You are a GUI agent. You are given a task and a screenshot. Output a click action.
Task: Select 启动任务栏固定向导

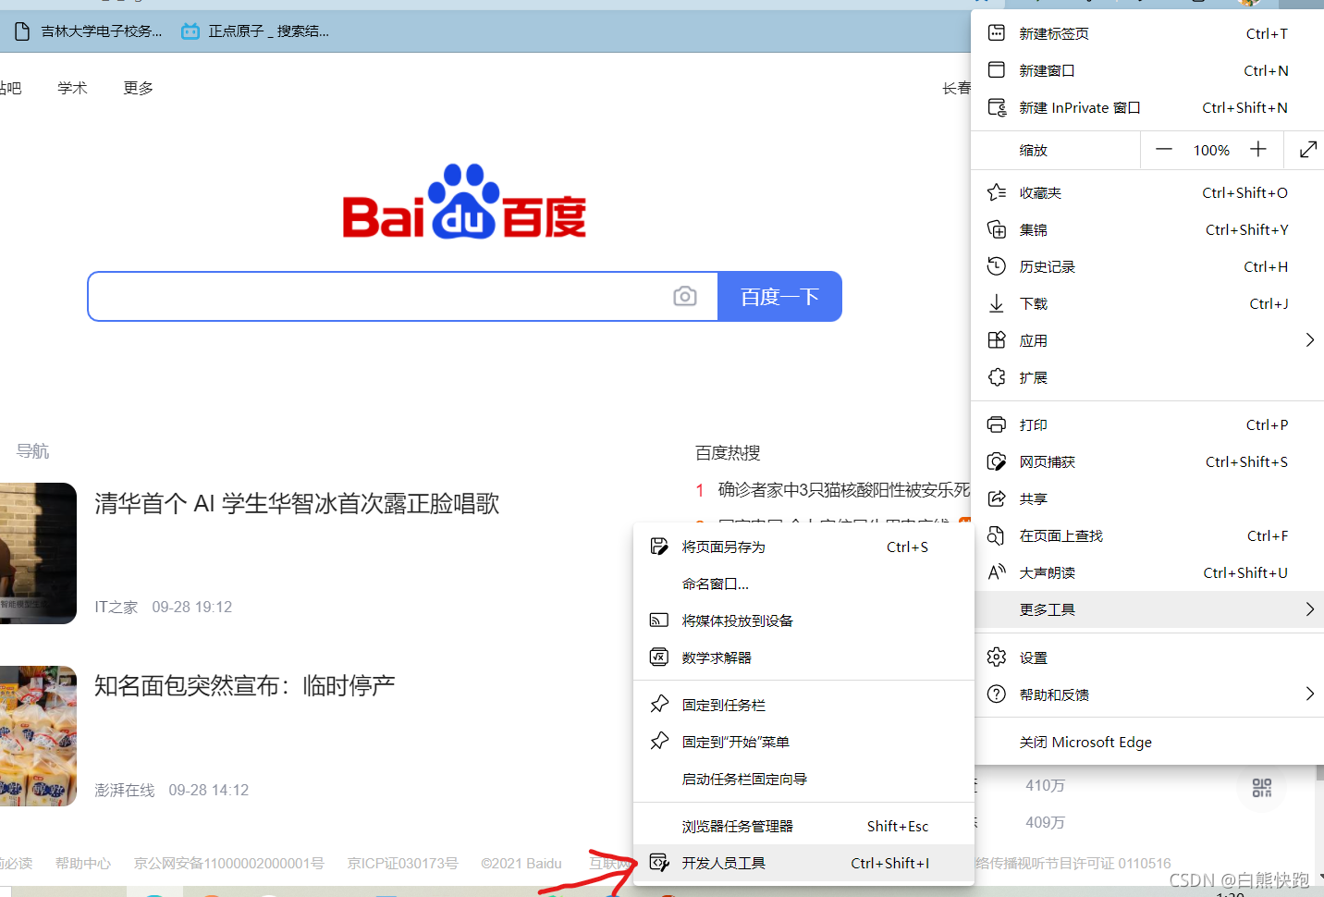(x=803, y=779)
